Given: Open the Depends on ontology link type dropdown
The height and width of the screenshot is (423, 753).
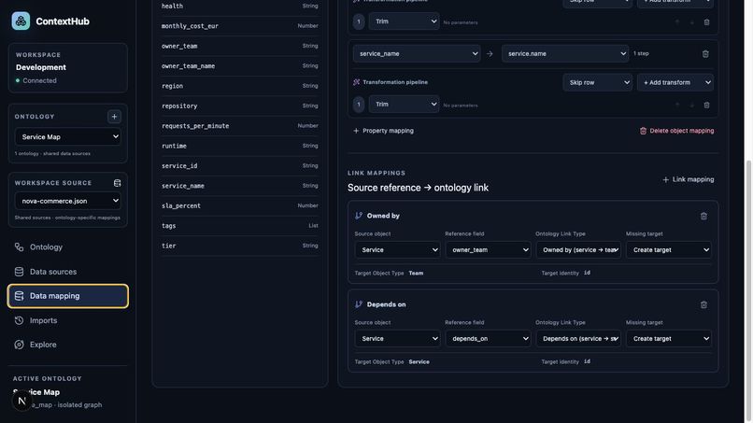Looking at the screenshot, I should pyautogui.click(x=578, y=339).
